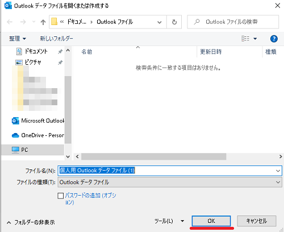
Task: Go up one folder level
Action: point(43,22)
